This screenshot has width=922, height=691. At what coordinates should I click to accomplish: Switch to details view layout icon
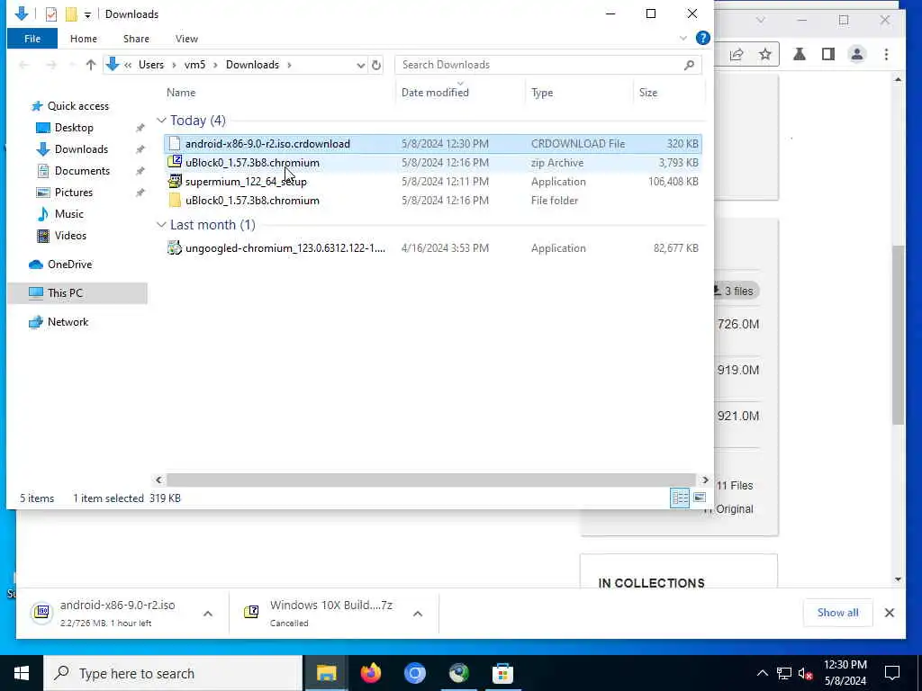click(x=680, y=498)
